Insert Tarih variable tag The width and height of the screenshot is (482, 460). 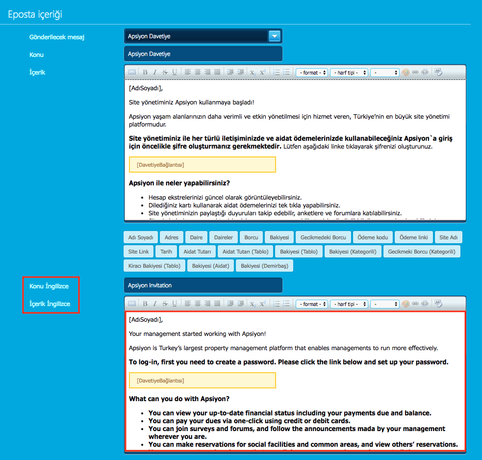[166, 252]
